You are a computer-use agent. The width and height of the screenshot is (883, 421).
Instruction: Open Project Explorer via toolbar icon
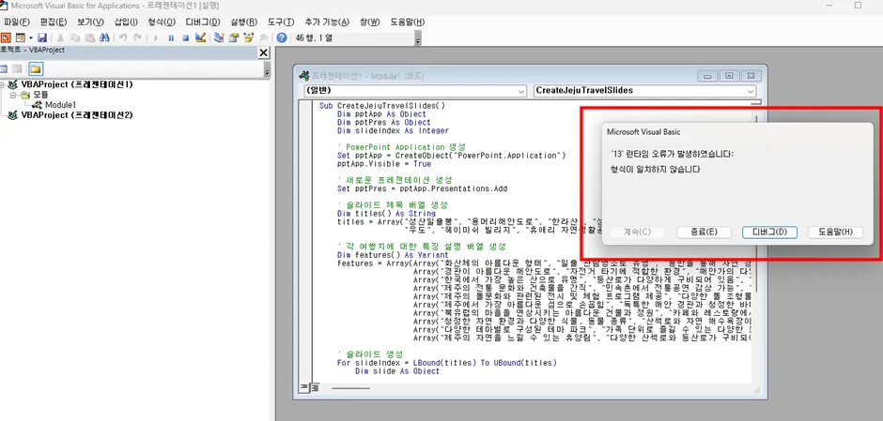pyautogui.click(x=219, y=38)
